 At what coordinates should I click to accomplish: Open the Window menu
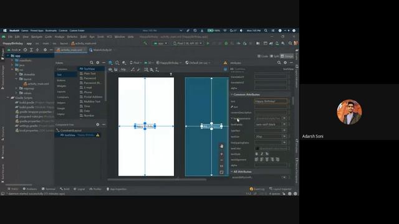pos(120,37)
